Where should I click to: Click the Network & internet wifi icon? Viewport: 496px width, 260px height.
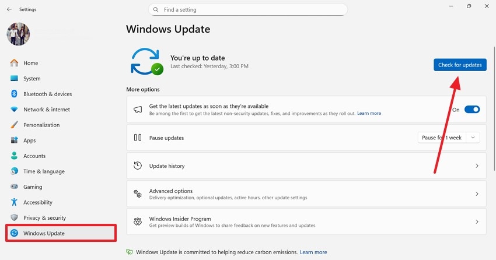click(15, 110)
